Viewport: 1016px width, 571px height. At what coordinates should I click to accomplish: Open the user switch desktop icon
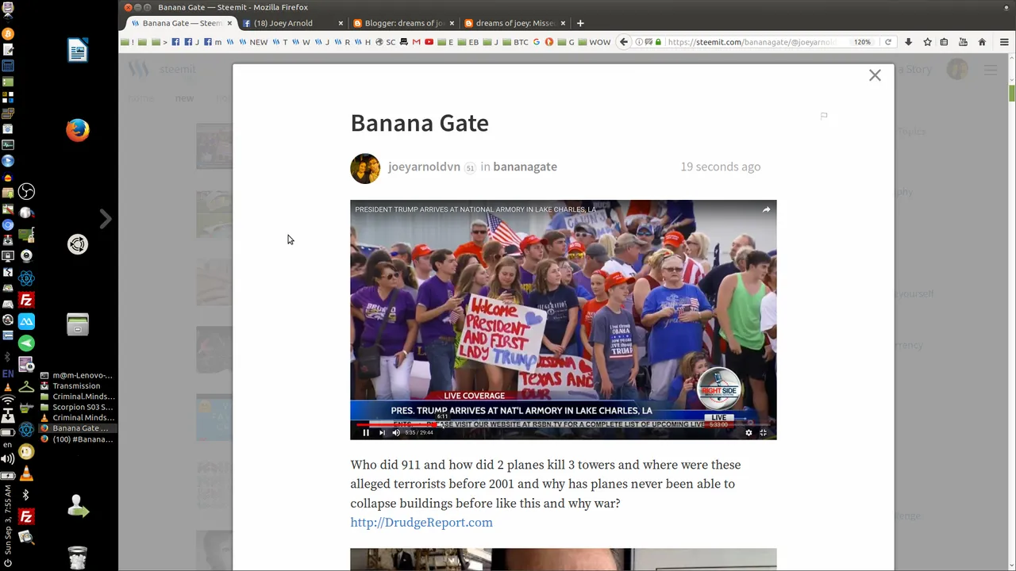pos(78,506)
